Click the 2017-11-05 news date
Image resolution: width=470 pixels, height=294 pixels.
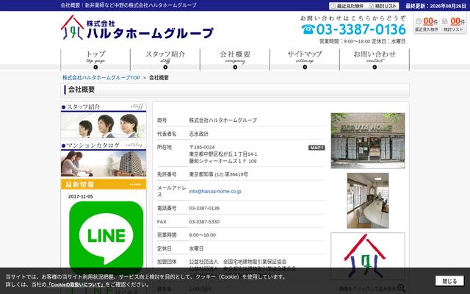point(80,196)
